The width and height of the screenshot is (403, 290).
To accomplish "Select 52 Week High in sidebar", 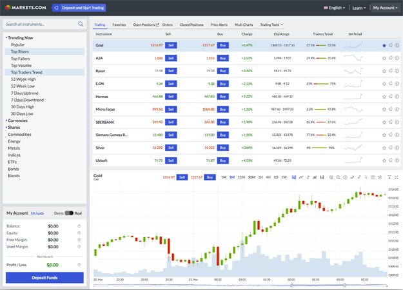I will (x=23, y=79).
